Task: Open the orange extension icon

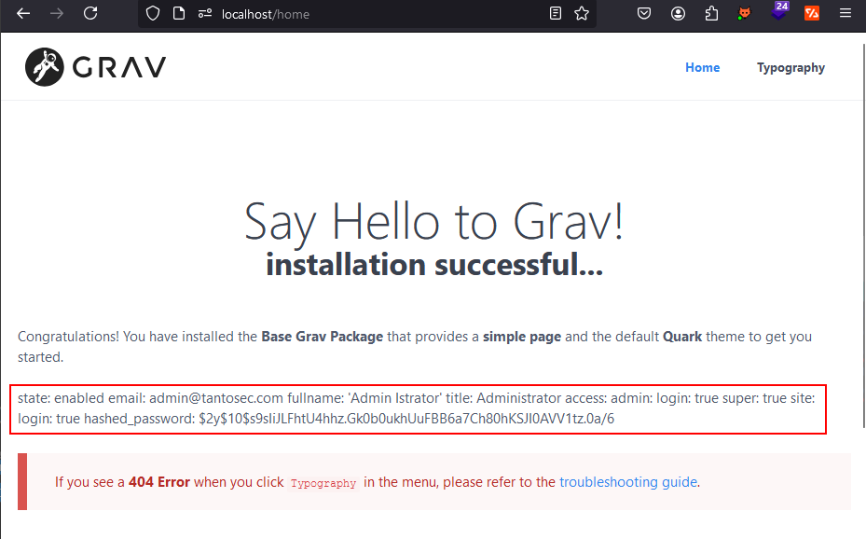Action: [812, 13]
